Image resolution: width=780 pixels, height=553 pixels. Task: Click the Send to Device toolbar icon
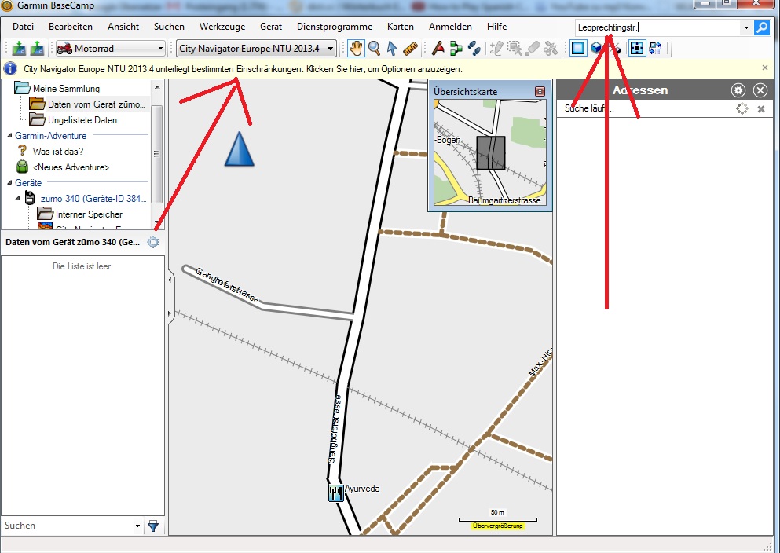[x=19, y=48]
